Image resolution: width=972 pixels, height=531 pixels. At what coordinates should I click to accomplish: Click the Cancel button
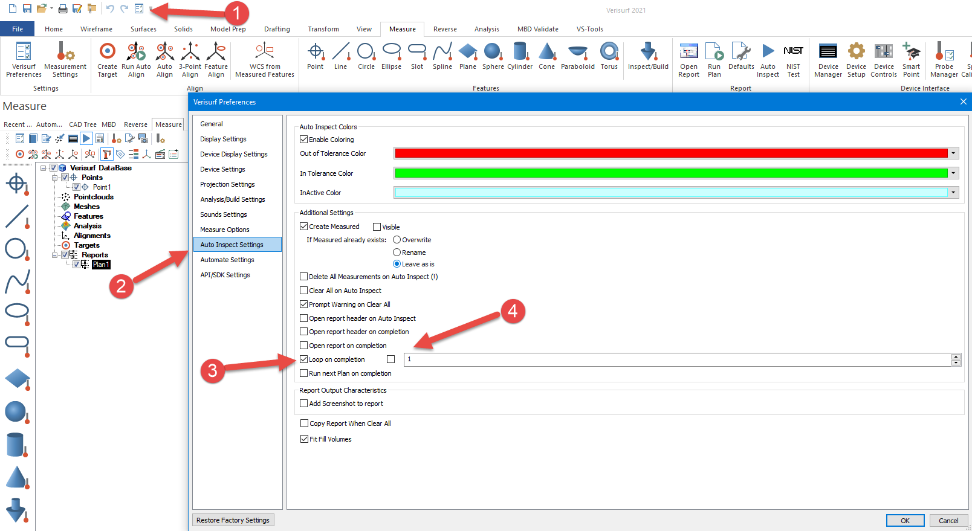pos(948,521)
